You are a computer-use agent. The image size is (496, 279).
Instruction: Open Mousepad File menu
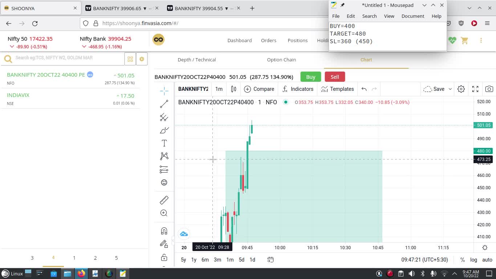click(x=336, y=16)
